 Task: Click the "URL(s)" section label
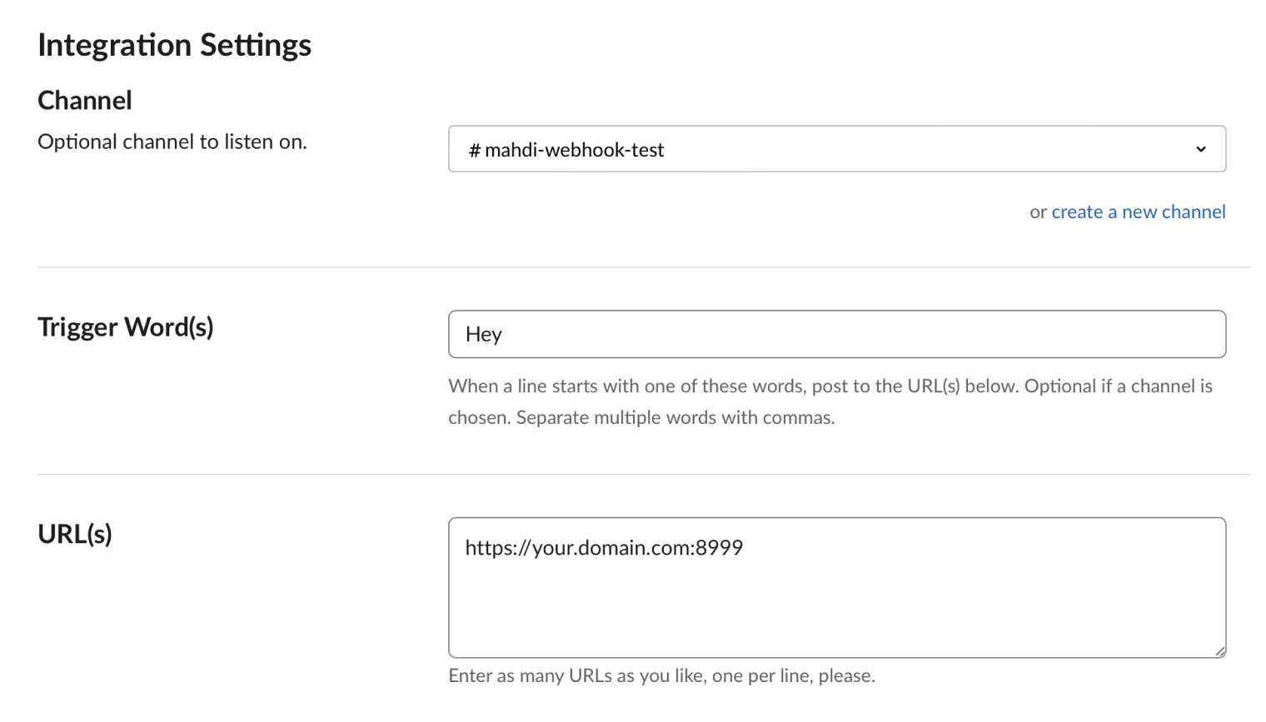pos(75,534)
